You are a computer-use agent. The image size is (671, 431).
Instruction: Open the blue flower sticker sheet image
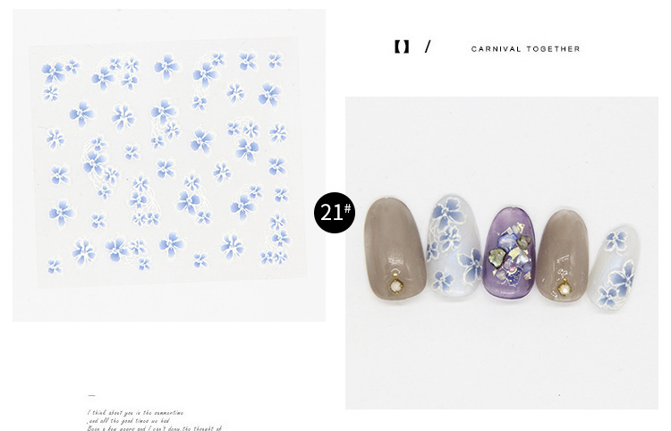pos(169,165)
